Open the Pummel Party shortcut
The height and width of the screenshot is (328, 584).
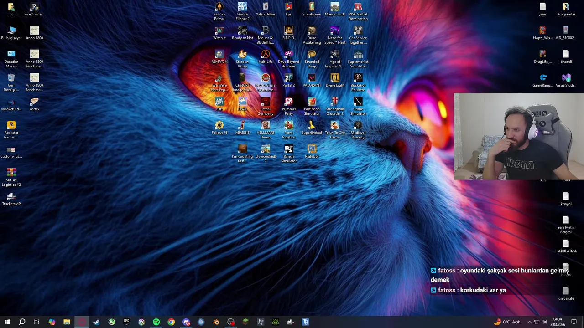pyautogui.click(x=288, y=106)
